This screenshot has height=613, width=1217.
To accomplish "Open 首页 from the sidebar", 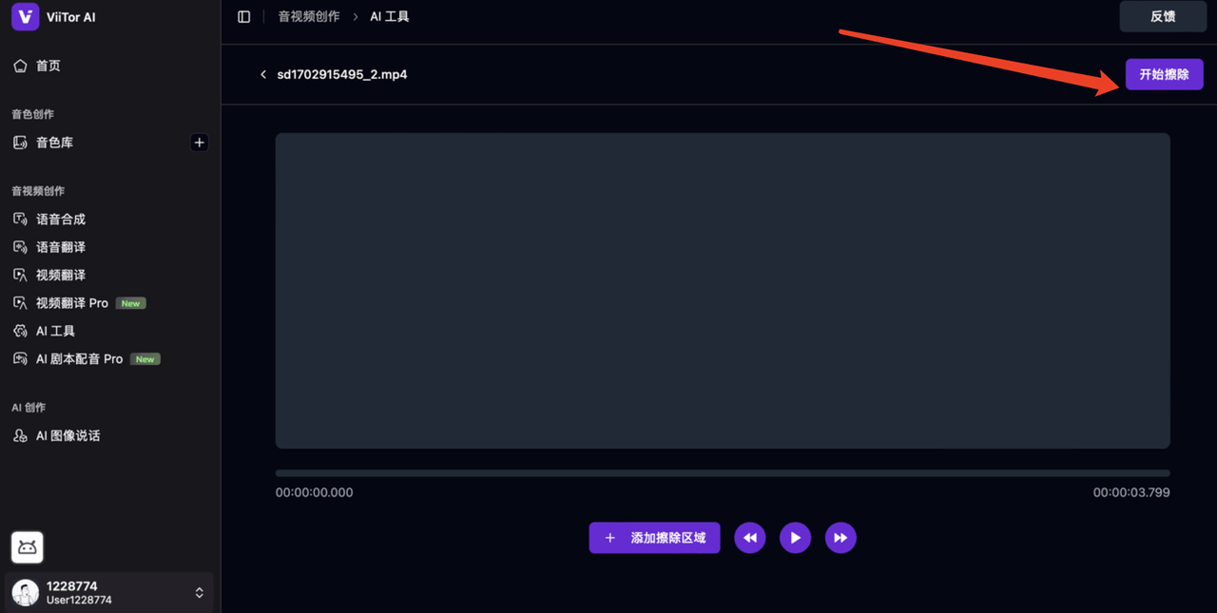I will click(x=48, y=66).
